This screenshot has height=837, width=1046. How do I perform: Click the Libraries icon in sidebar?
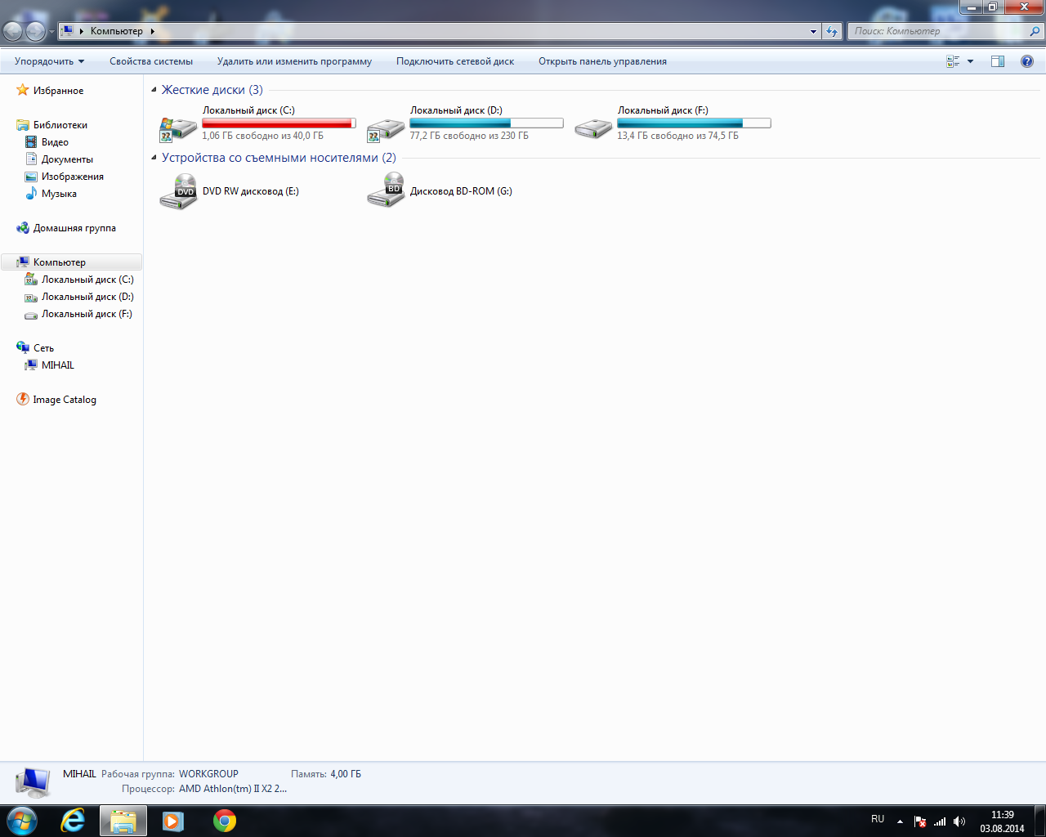pos(23,125)
